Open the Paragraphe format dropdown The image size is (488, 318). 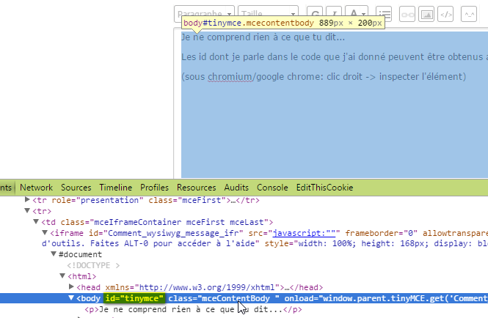click(x=204, y=14)
